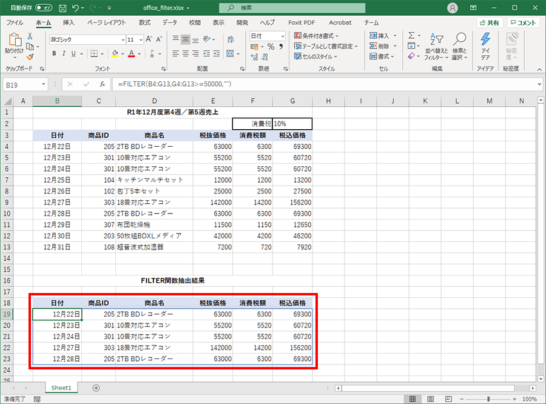Toggle align bottom button
Screen dimensions: 546x404
[196, 39]
